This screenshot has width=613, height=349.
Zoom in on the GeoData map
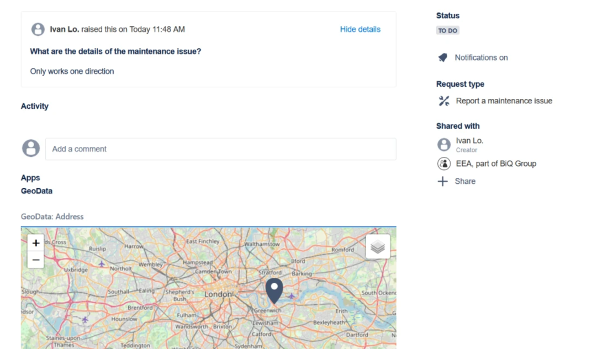click(x=36, y=243)
